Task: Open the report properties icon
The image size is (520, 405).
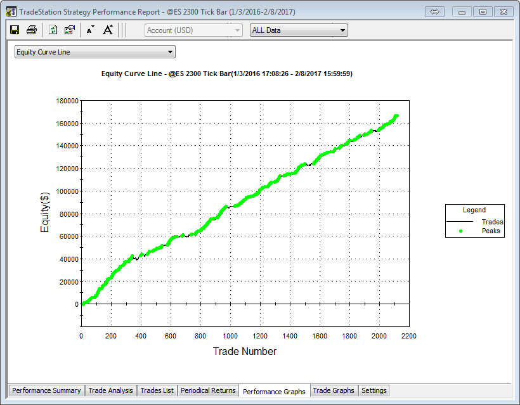Action: (70, 30)
